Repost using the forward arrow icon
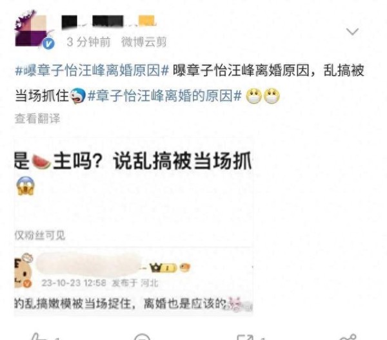The height and width of the screenshot is (340, 387). 245,337
